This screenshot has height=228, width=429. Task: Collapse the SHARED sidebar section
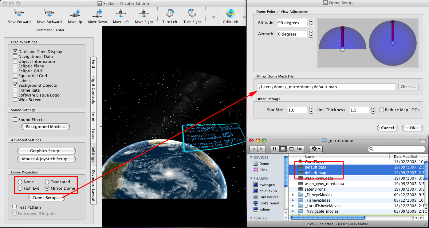251,179
